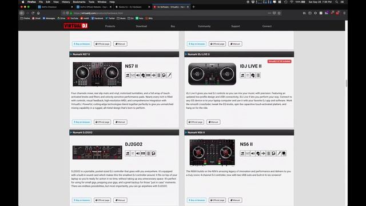Screen dimensions: 366x206
Task: Switch to the GoPro Official Website tab
Action: tap(94, 7)
